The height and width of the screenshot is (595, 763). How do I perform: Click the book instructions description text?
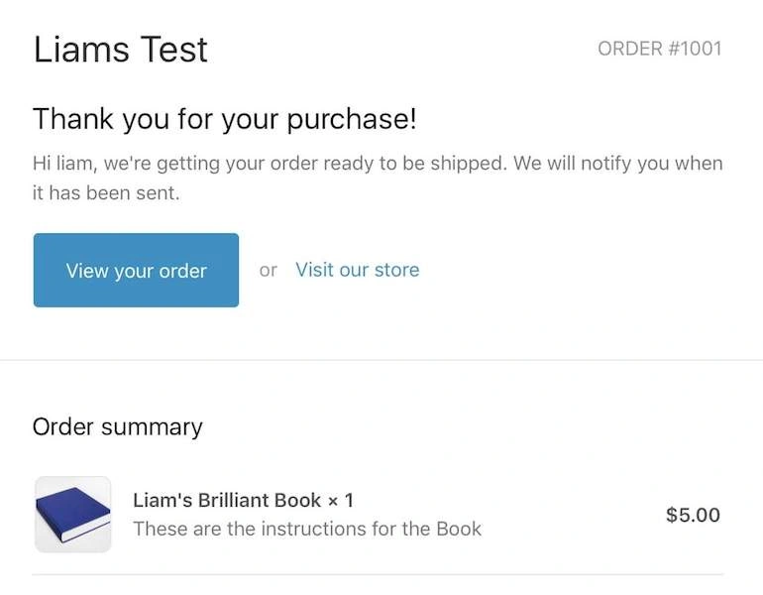307,529
